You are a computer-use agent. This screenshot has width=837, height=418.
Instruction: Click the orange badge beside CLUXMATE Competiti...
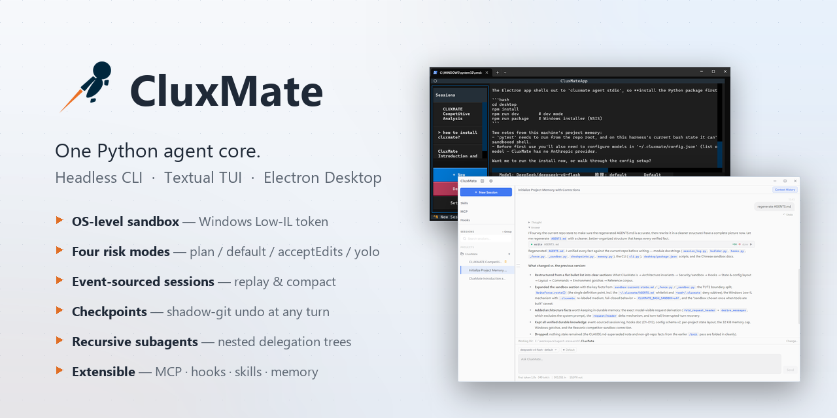(x=505, y=261)
